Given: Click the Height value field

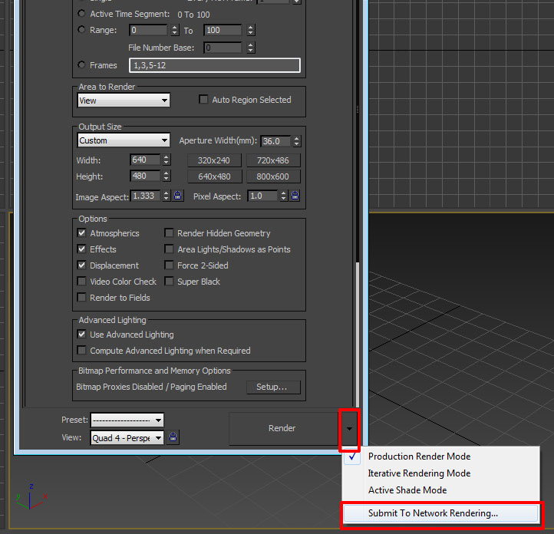Looking at the screenshot, I should coord(146,176).
